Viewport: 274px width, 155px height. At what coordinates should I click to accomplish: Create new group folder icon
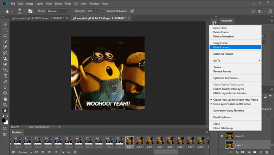pyautogui.click(x=255, y=152)
